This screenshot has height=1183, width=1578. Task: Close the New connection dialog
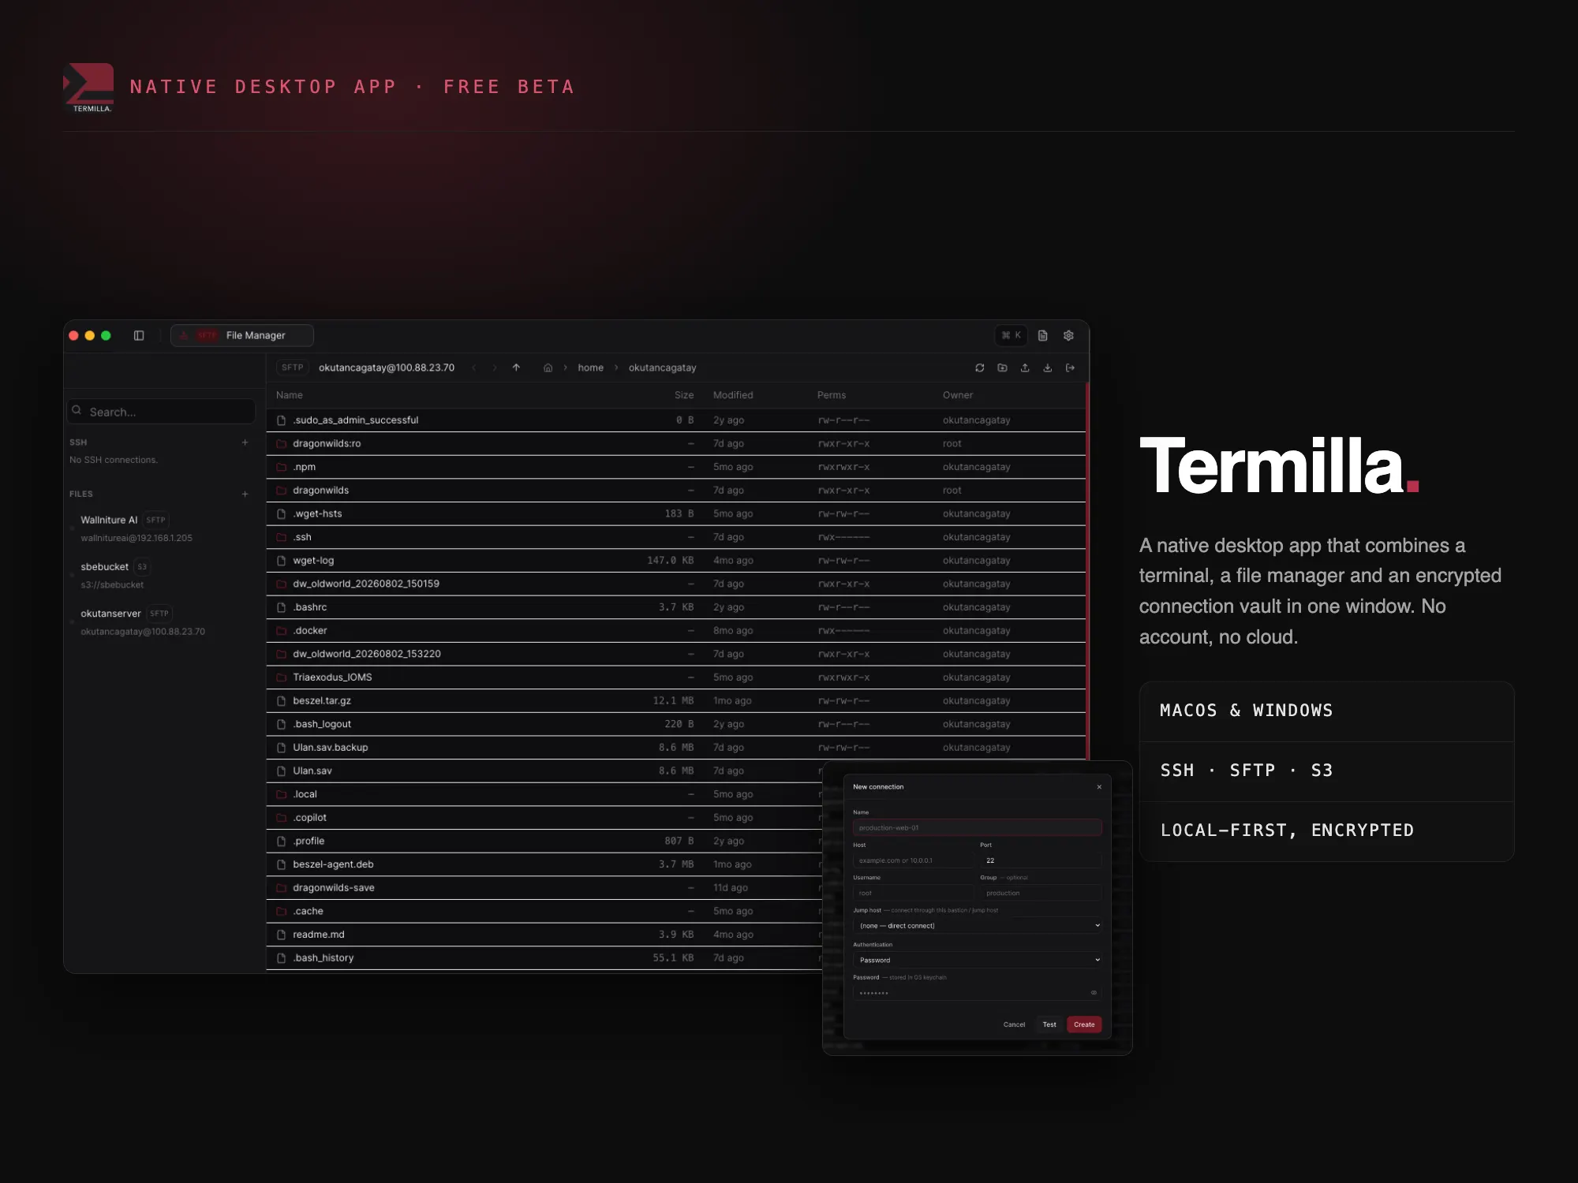tap(1099, 787)
